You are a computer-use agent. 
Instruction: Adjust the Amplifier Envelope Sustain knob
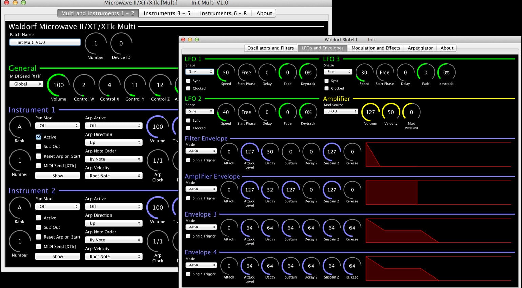pyautogui.click(x=290, y=190)
